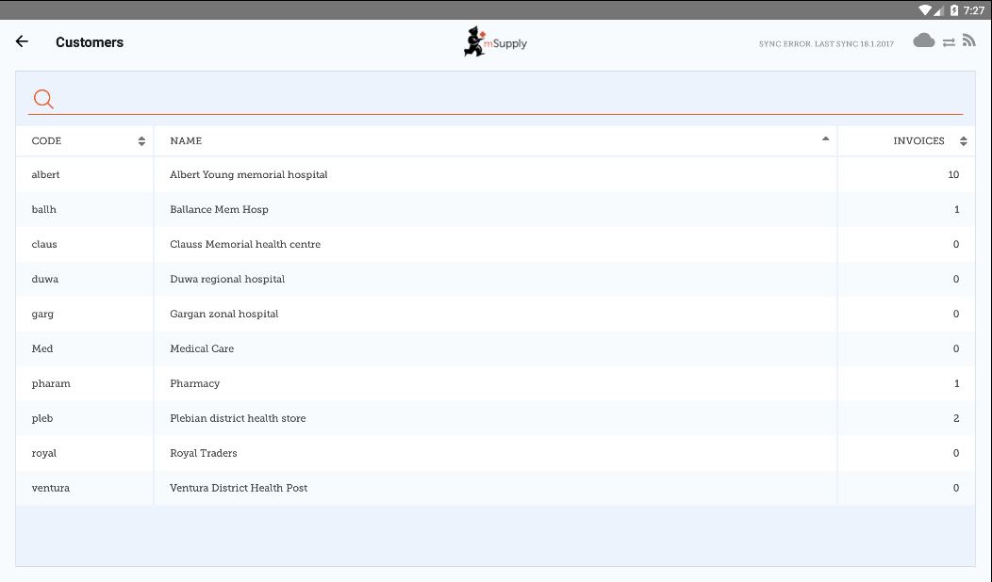Click the battery status icon
This screenshot has height=582, width=992.
tap(953, 10)
